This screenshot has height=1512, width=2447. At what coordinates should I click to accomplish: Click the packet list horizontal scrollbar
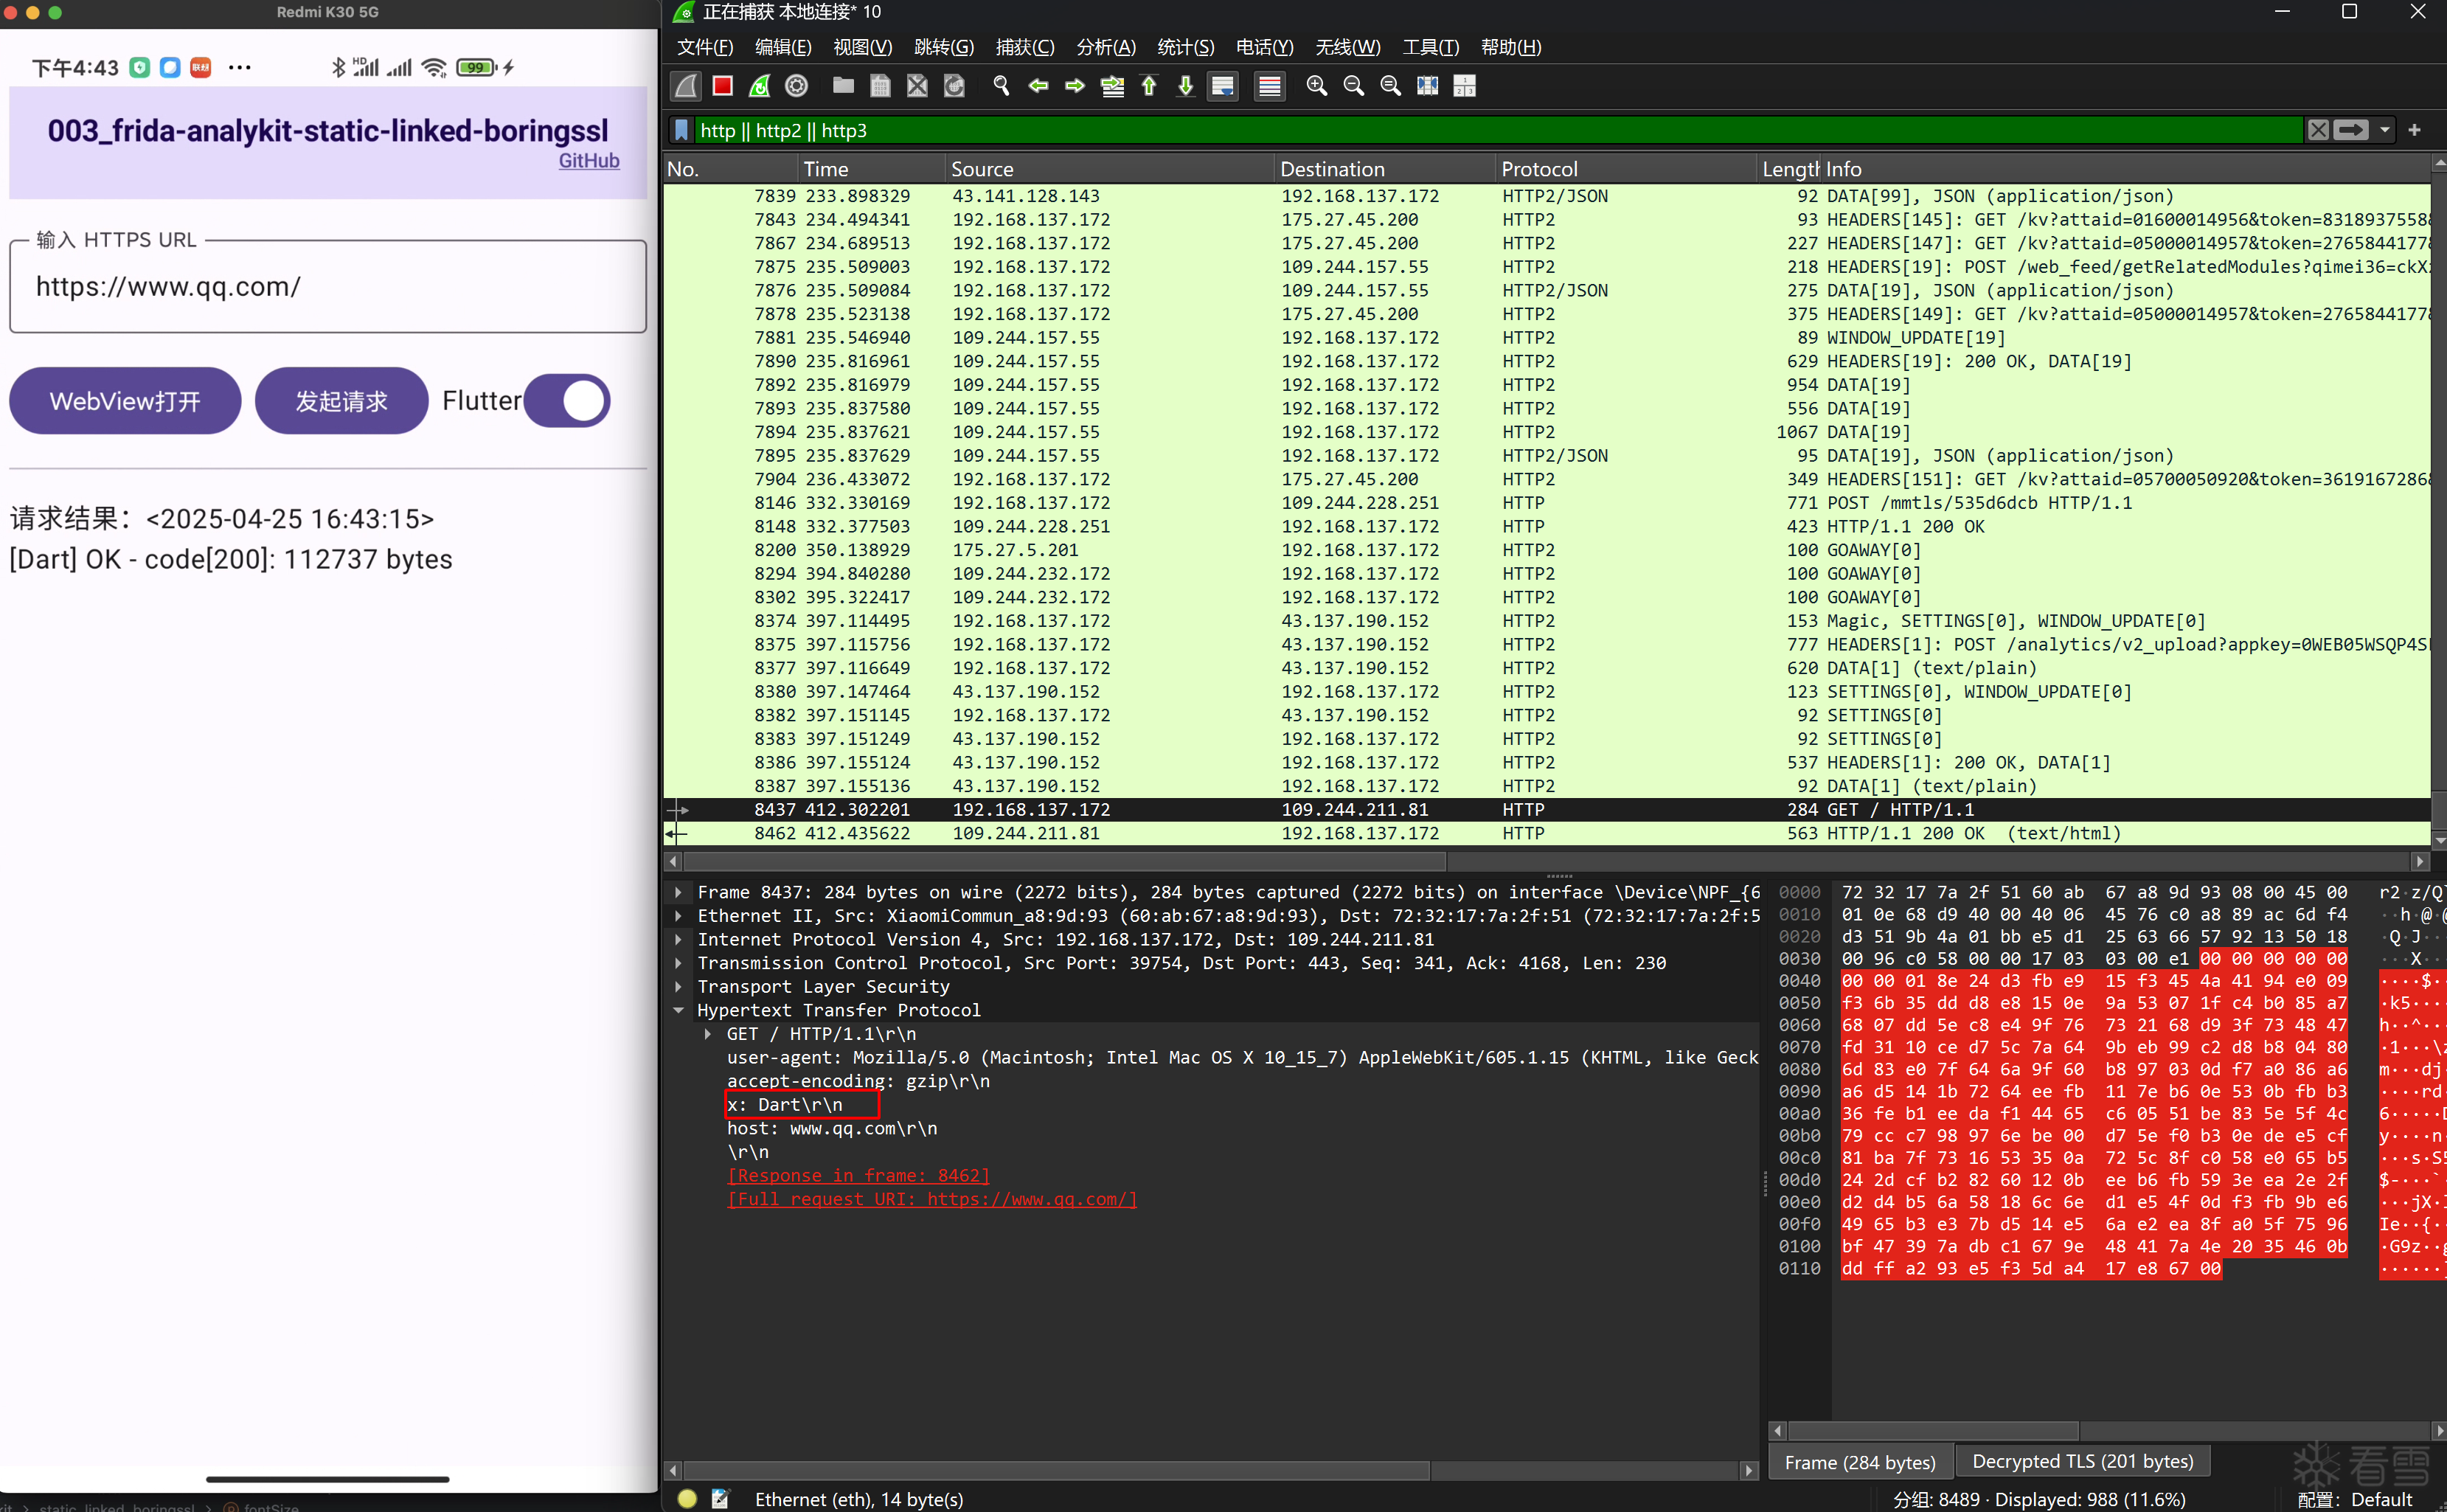click(1064, 861)
